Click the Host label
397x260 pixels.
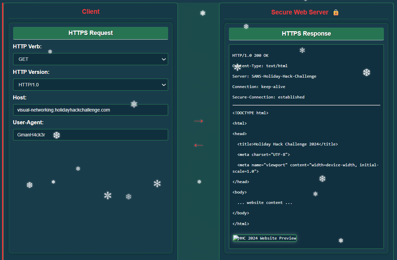tap(19, 97)
